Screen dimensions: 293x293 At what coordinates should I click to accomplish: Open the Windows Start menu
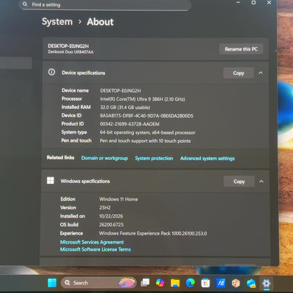(x=52, y=282)
